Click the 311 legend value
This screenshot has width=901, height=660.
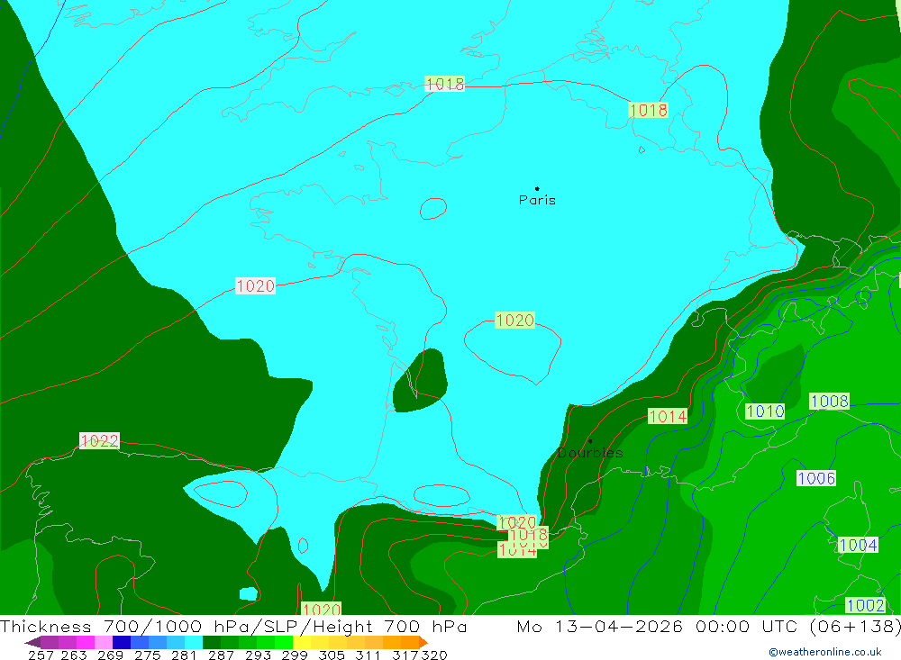point(368,655)
